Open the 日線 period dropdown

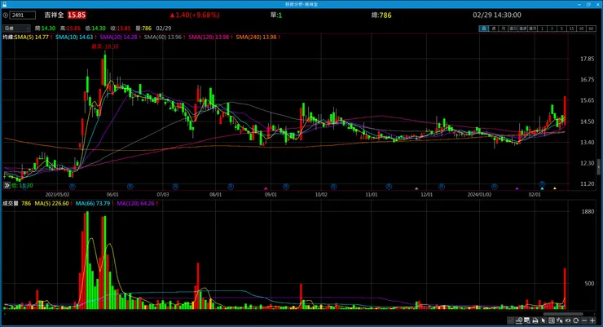tap(16, 29)
